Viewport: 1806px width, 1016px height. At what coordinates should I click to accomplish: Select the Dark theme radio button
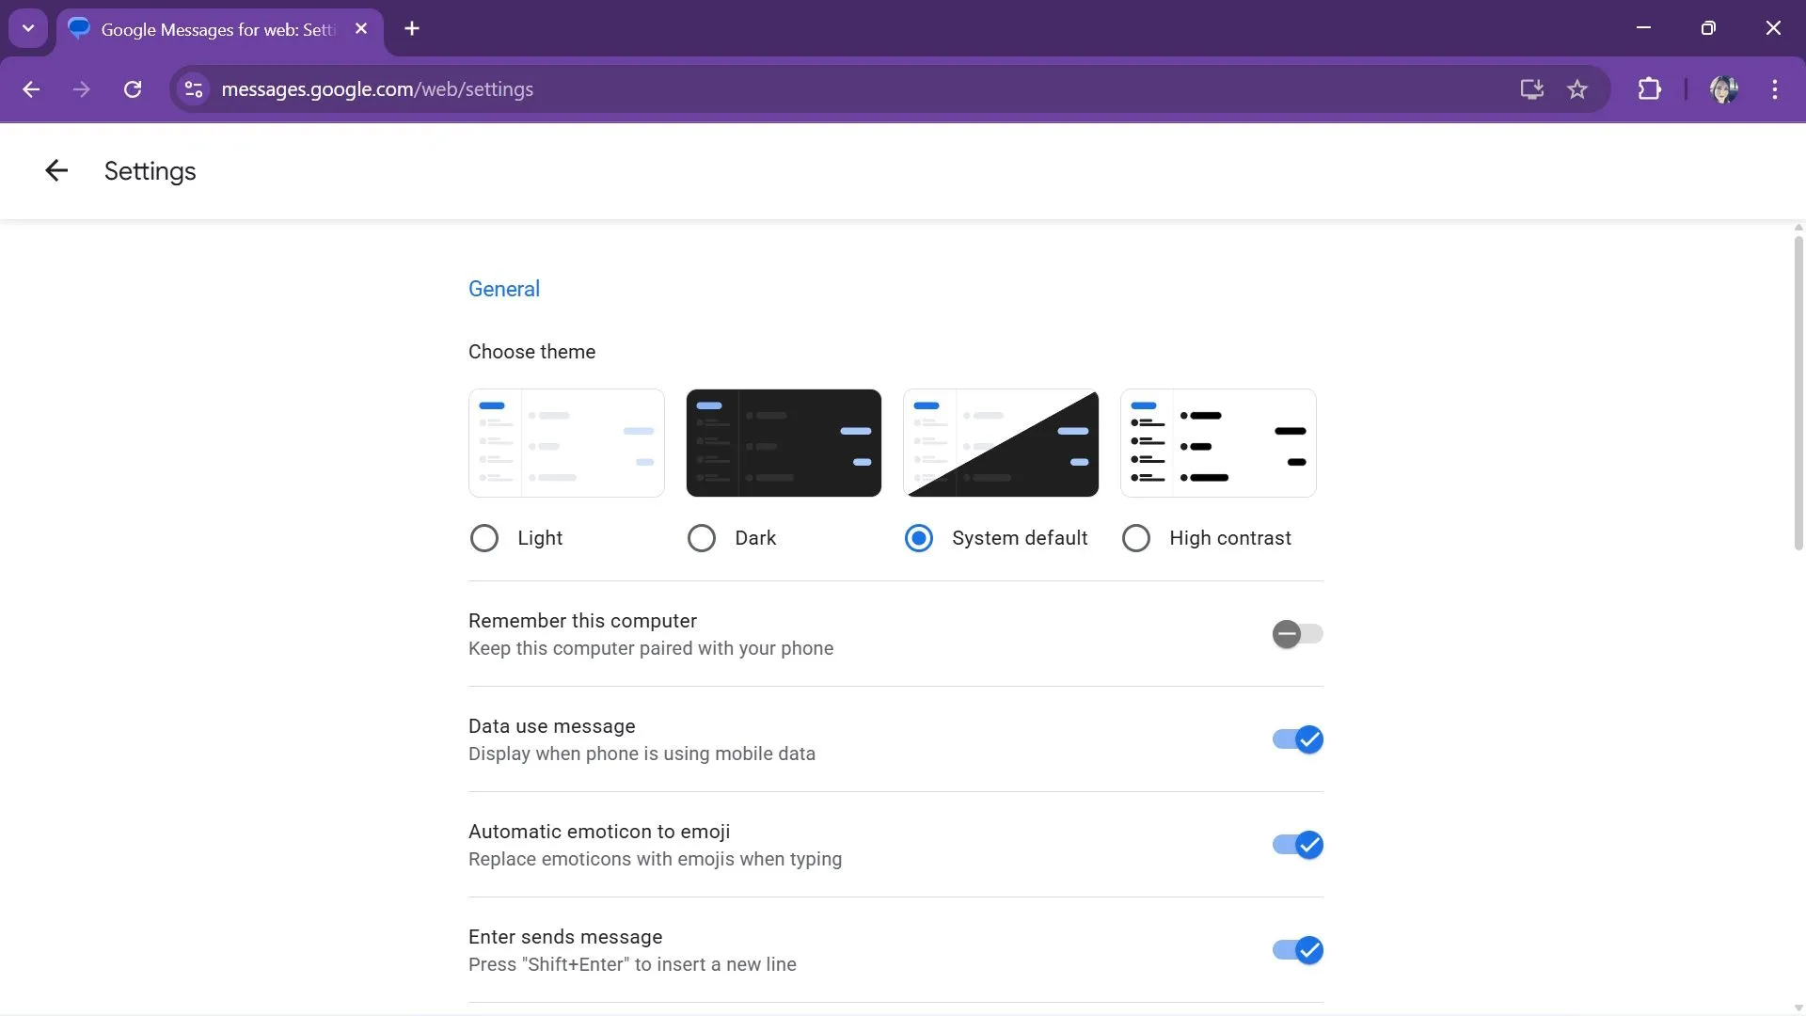[x=702, y=538]
